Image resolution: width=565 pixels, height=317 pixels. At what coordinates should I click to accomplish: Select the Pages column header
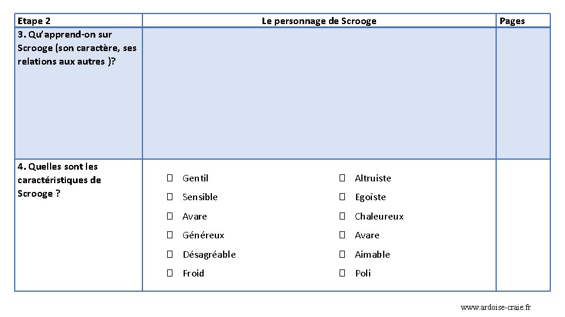[512, 21]
